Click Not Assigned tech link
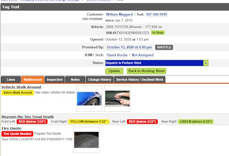Screen dimensions: 229x156 [x=142, y=55]
